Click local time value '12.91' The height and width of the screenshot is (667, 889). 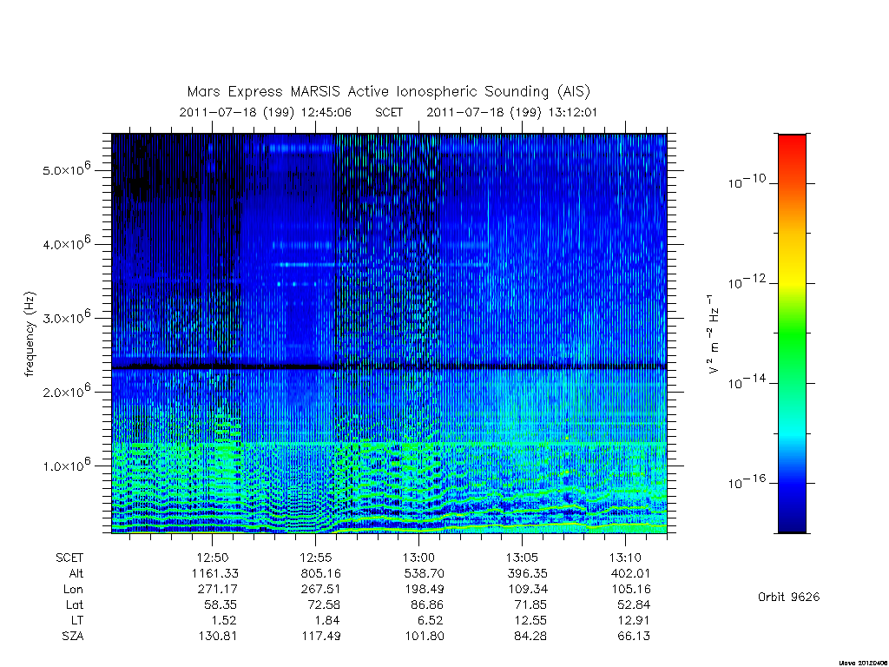634,620
